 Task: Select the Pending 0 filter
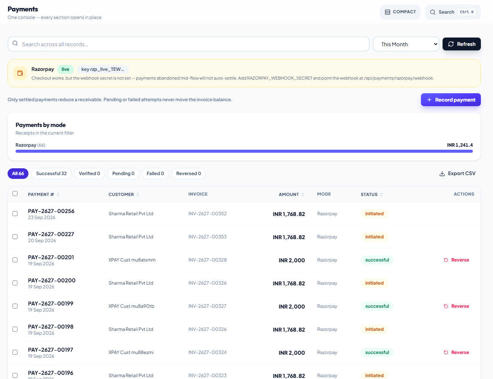point(123,174)
